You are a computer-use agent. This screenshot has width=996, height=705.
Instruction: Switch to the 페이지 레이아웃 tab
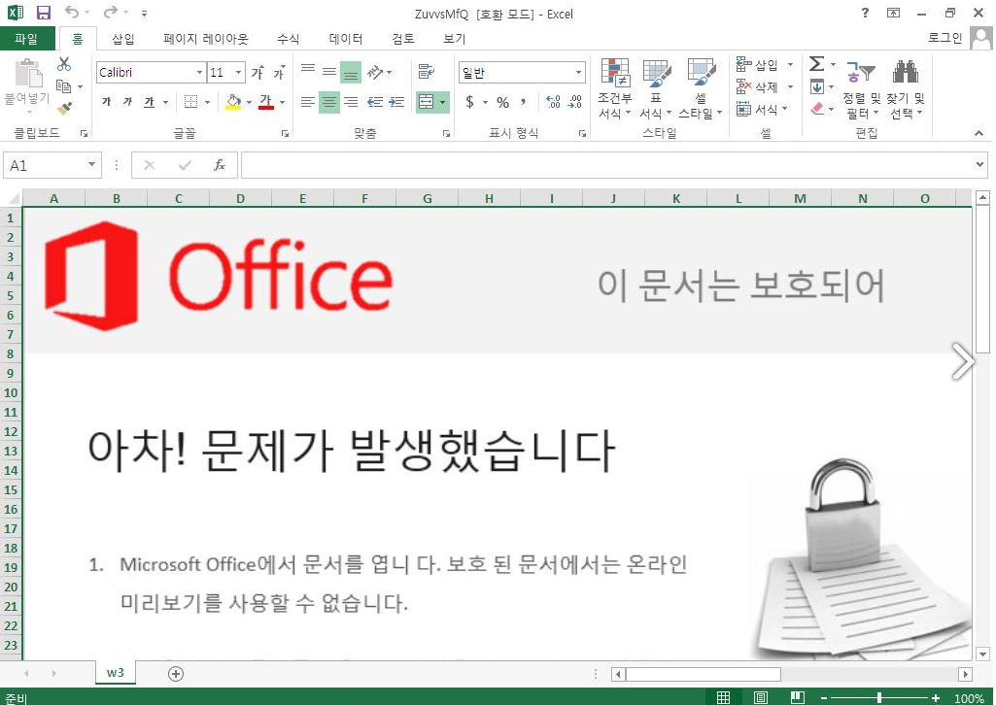click(206, 39)
